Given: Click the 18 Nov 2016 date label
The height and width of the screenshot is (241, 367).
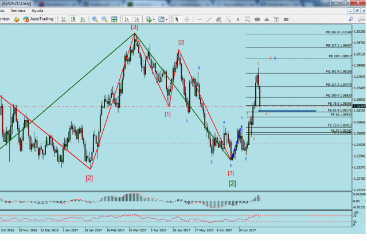Looking at the screenshot, I should [28, 230].
